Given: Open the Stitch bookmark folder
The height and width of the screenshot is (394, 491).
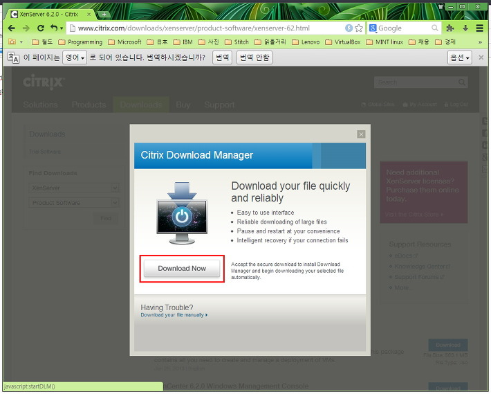Looking at the screenshot, I should pyautogui.click(x=237, y=42).
